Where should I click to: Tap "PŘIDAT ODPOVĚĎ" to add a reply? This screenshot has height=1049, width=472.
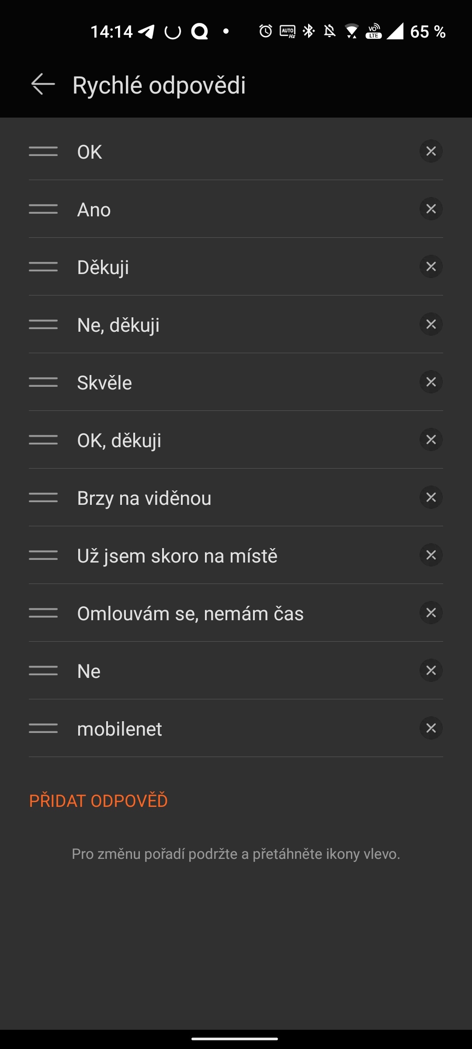pos(98,801)
